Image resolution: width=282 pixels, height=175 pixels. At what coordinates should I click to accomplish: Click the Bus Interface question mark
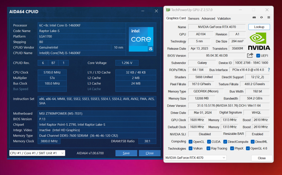tap(269, 70)
